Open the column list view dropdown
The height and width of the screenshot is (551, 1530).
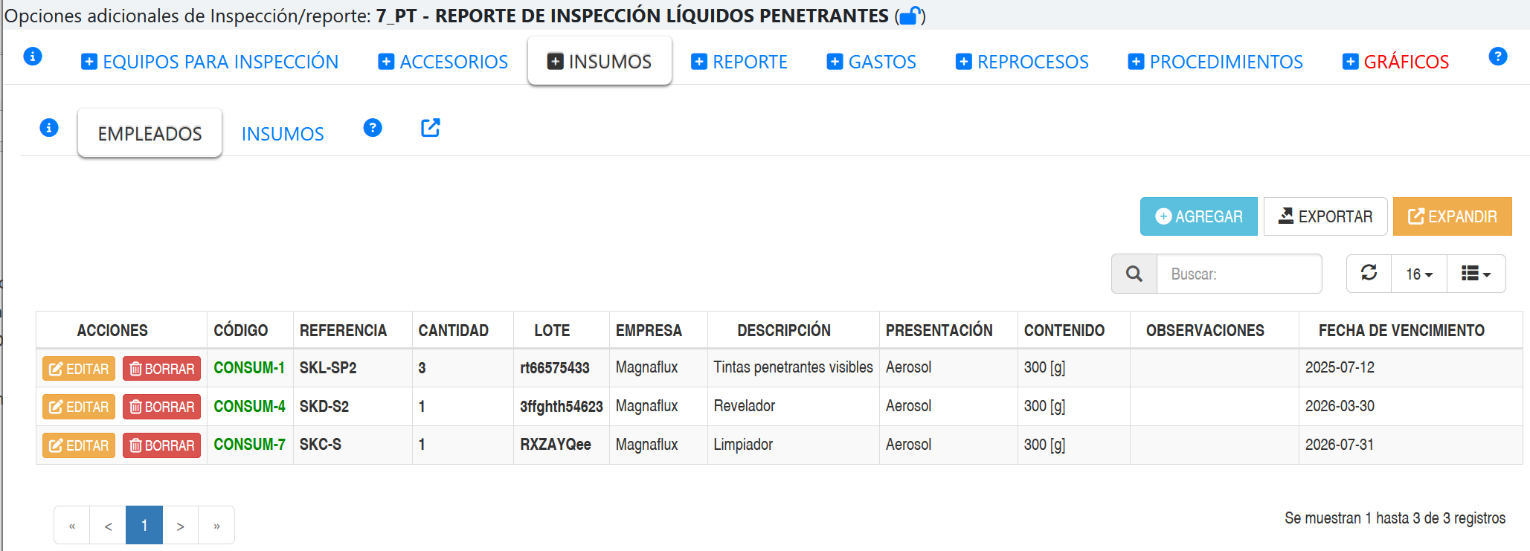1476,274
